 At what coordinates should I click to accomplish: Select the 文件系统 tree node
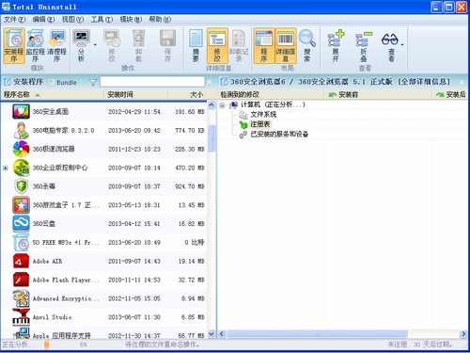tap(263, 115)
